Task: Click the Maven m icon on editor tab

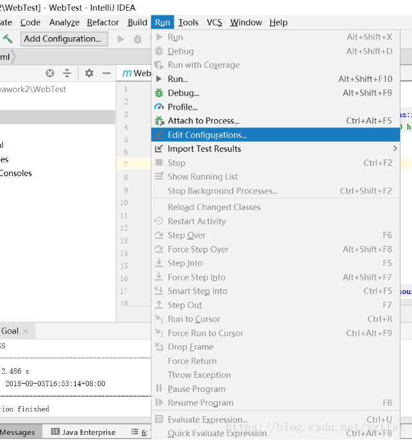Action: 127,74
